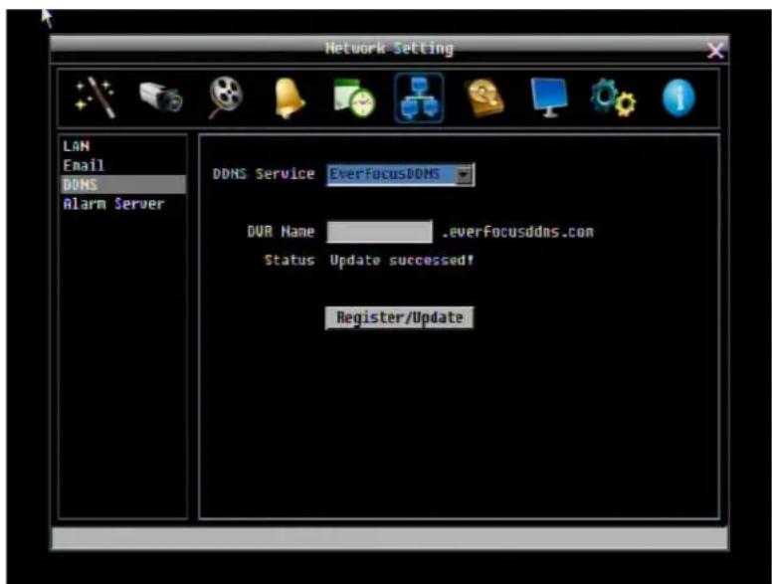Click the DVR Name input field

point(380,232)
